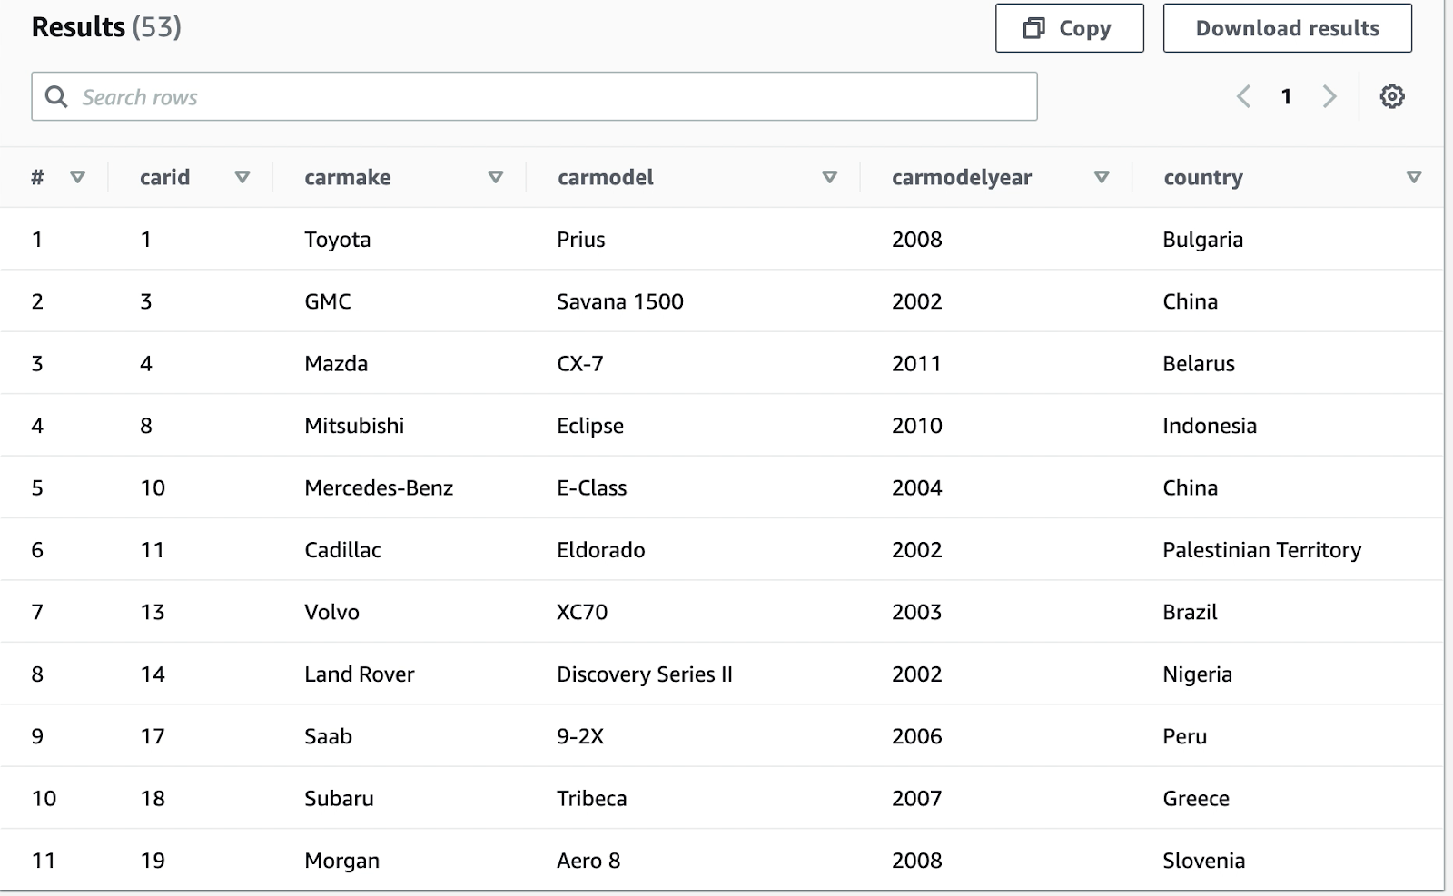Select page 1 in pagination
The width and height of the screenshot is (1453, 896).
pyautogui.click(x=1286, y=96)
